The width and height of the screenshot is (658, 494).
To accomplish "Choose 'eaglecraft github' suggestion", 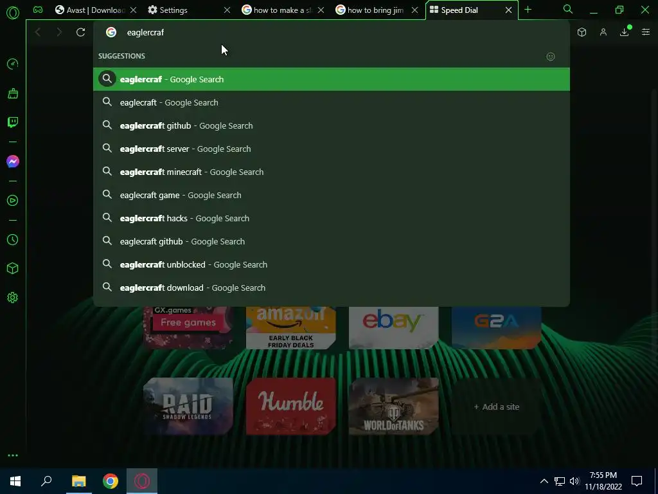I will tap(332, 241).
